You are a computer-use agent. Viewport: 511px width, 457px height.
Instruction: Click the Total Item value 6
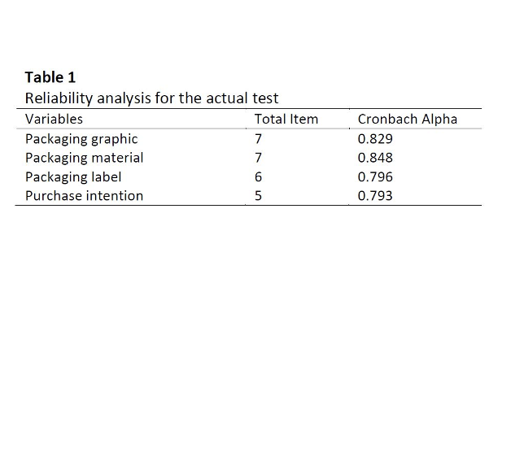tap(259, 176)
